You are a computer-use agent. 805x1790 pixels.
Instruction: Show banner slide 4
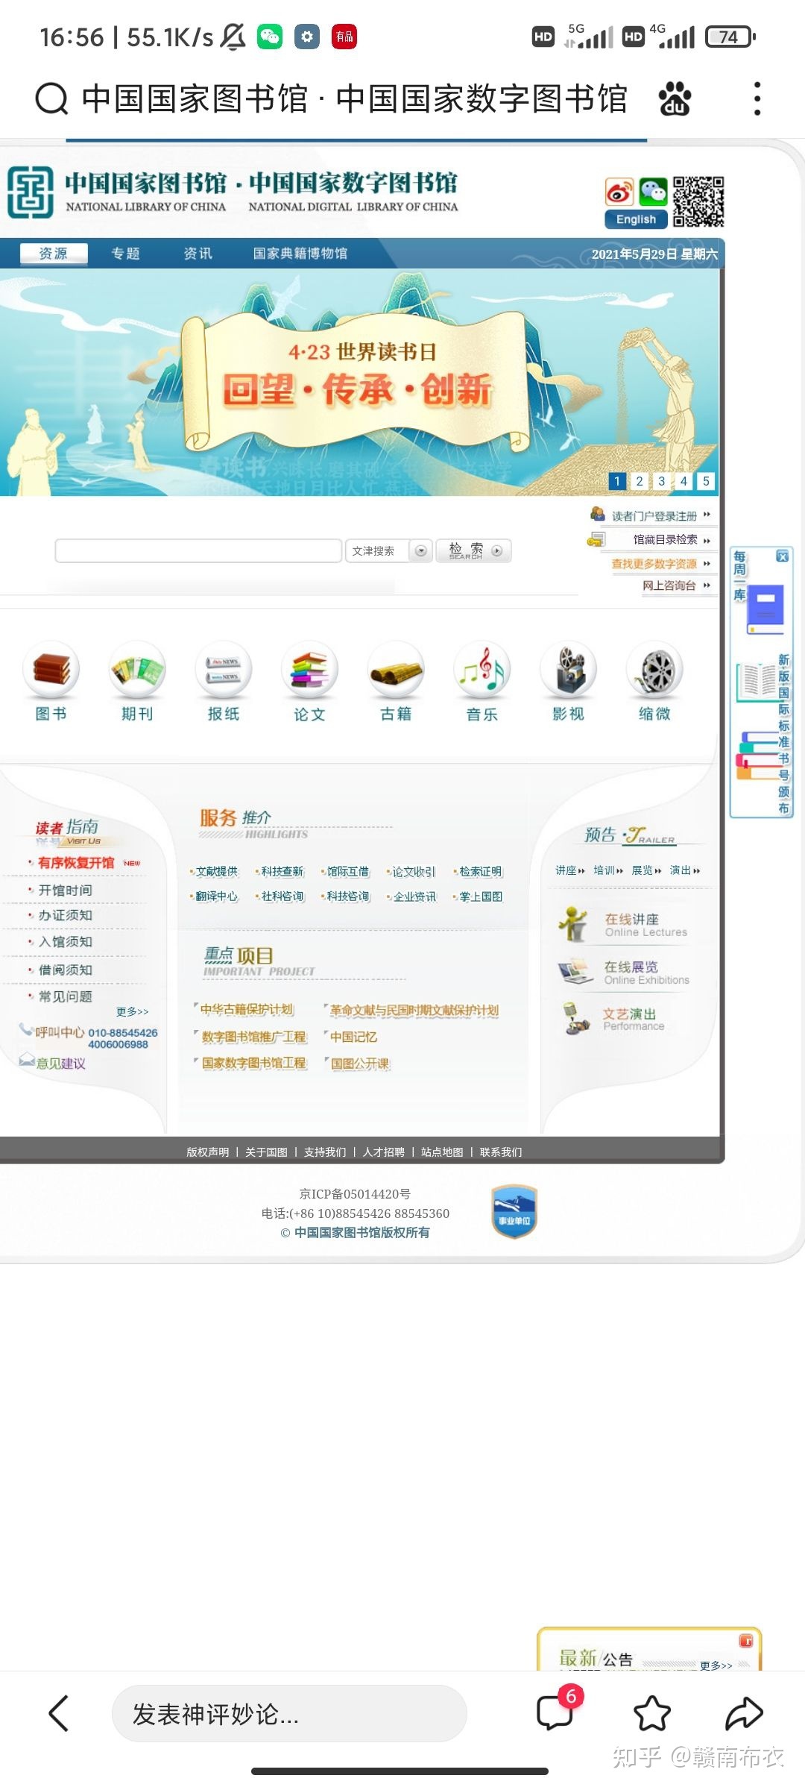click(x=684, y=481)
